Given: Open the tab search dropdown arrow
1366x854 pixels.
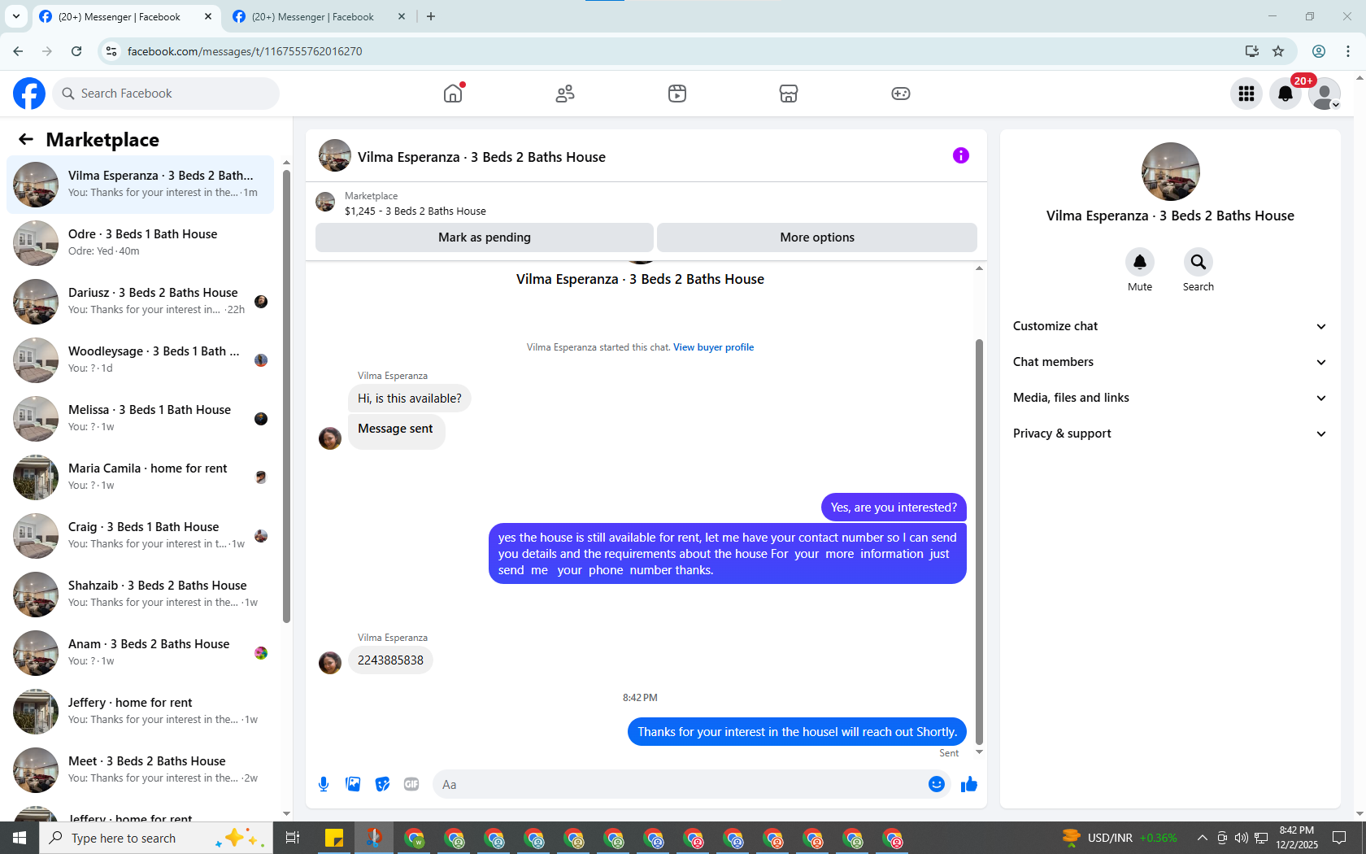Looking at the screenshot, I should click(x=15, y=16).
